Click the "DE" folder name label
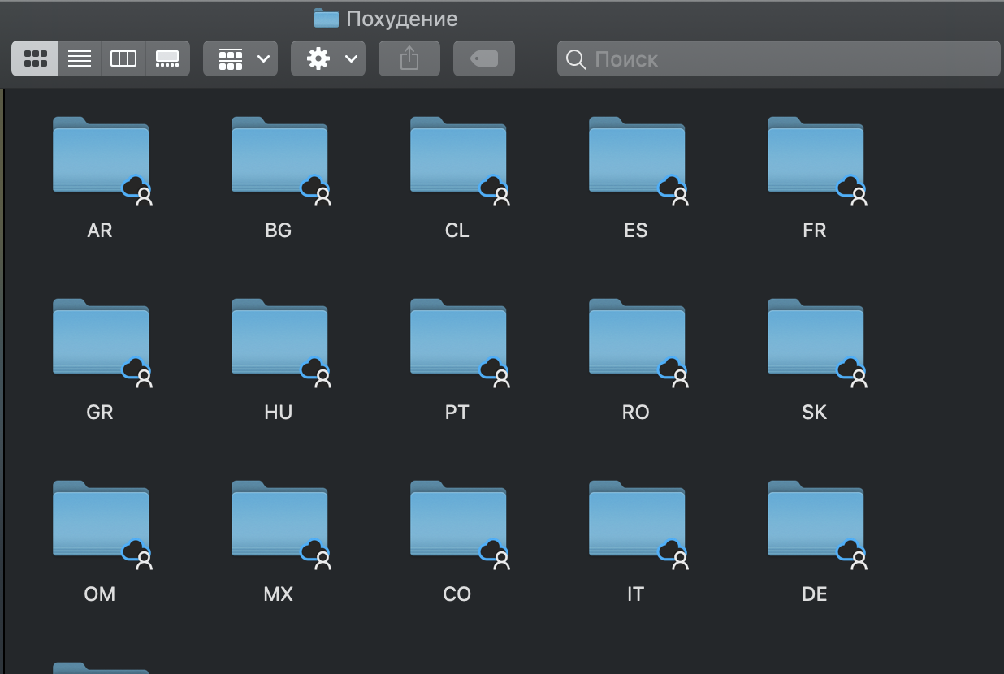Screen dimensions: 1004x674 [x=815, y=594]
